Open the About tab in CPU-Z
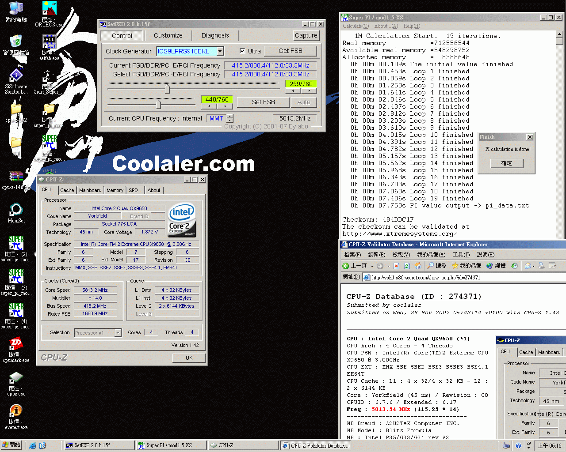This screenshot has height=452, width=566. coord(154,190)
